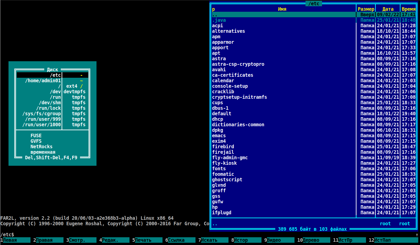Click function key 8 Истор
The image size is (420, 245).
246,240
